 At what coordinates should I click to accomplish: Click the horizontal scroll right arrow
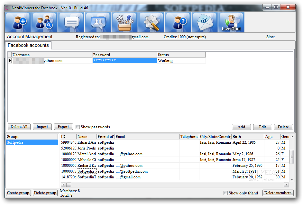click(286, 185)
